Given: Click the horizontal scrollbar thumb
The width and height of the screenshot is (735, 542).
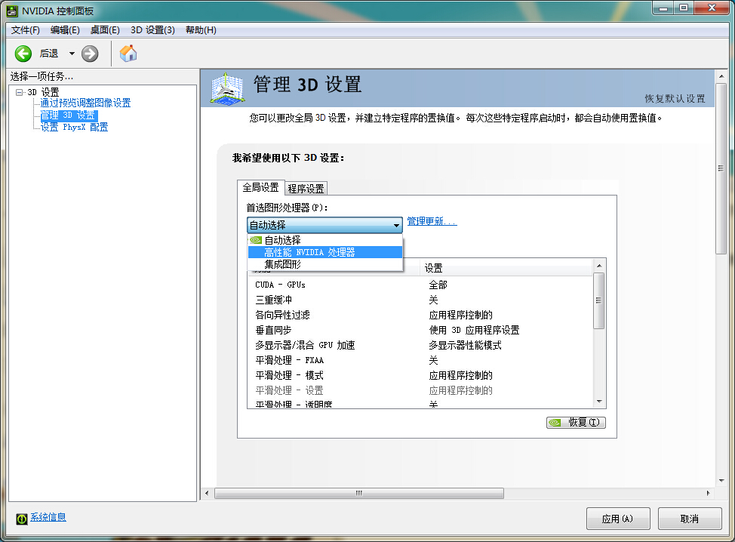Looking at the screenshot, I should pos(359,493).
